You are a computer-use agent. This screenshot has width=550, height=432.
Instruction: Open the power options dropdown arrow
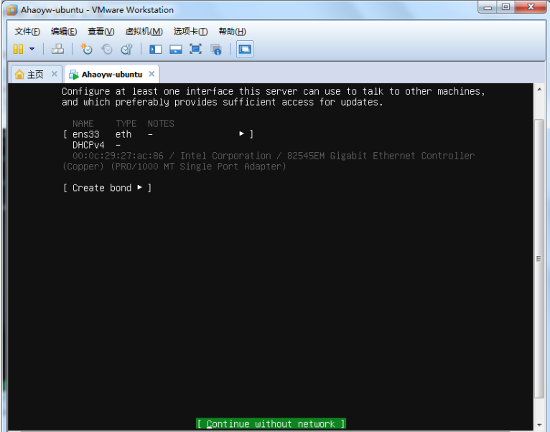pos(32,49)
